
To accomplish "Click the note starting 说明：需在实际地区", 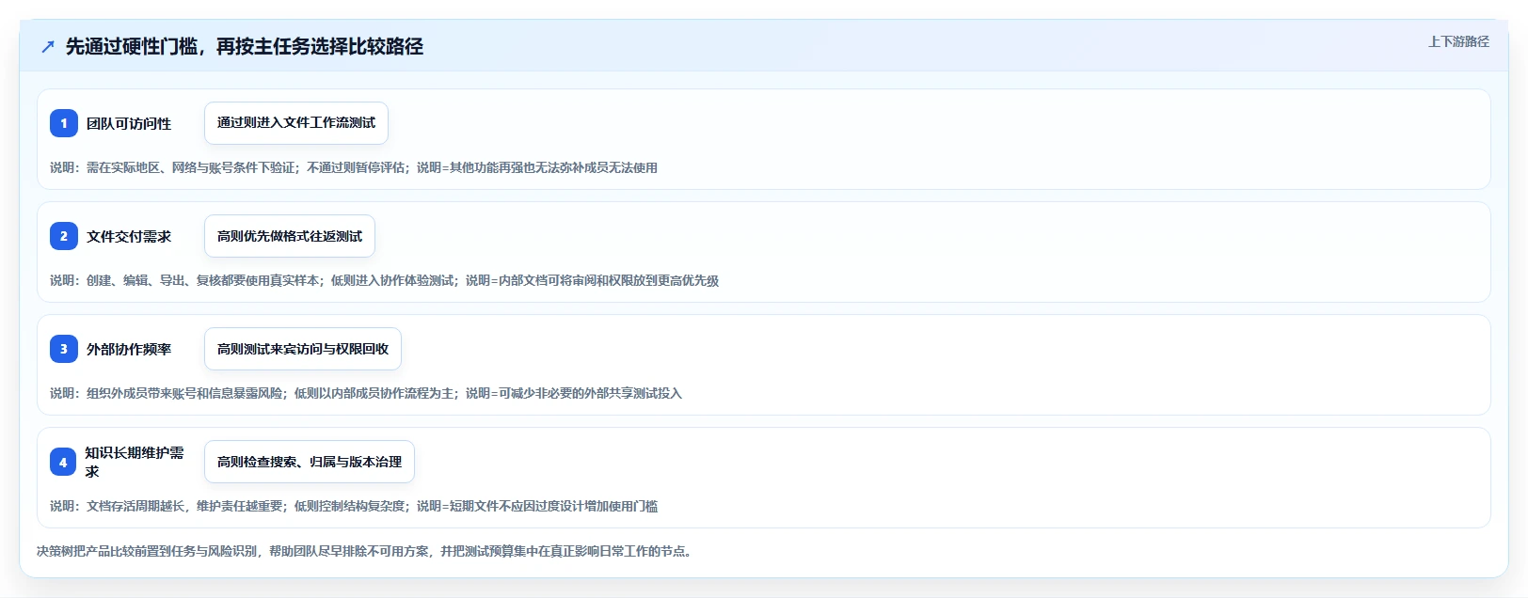I will pyautogui.click(x=354, y=167).
